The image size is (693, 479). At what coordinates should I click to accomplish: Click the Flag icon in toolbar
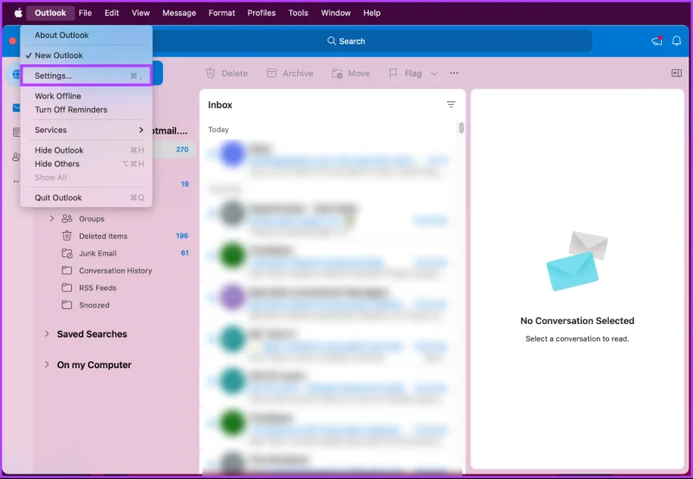click(x=393, y=74)
